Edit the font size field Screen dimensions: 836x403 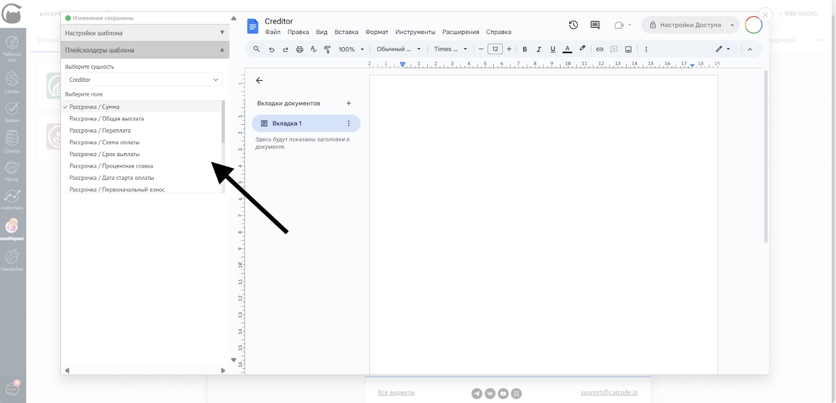pyautogui.click(x=495, y=49)
